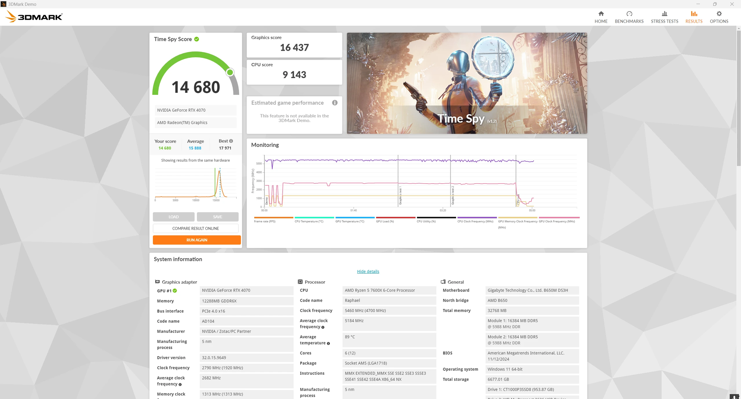Click Bus interface value PCIe 4.0 x16

[246, 311]
